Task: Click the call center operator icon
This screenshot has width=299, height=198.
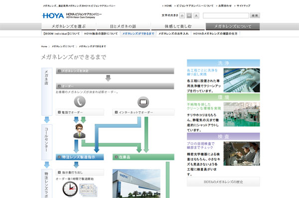Action: coord(79,131)
